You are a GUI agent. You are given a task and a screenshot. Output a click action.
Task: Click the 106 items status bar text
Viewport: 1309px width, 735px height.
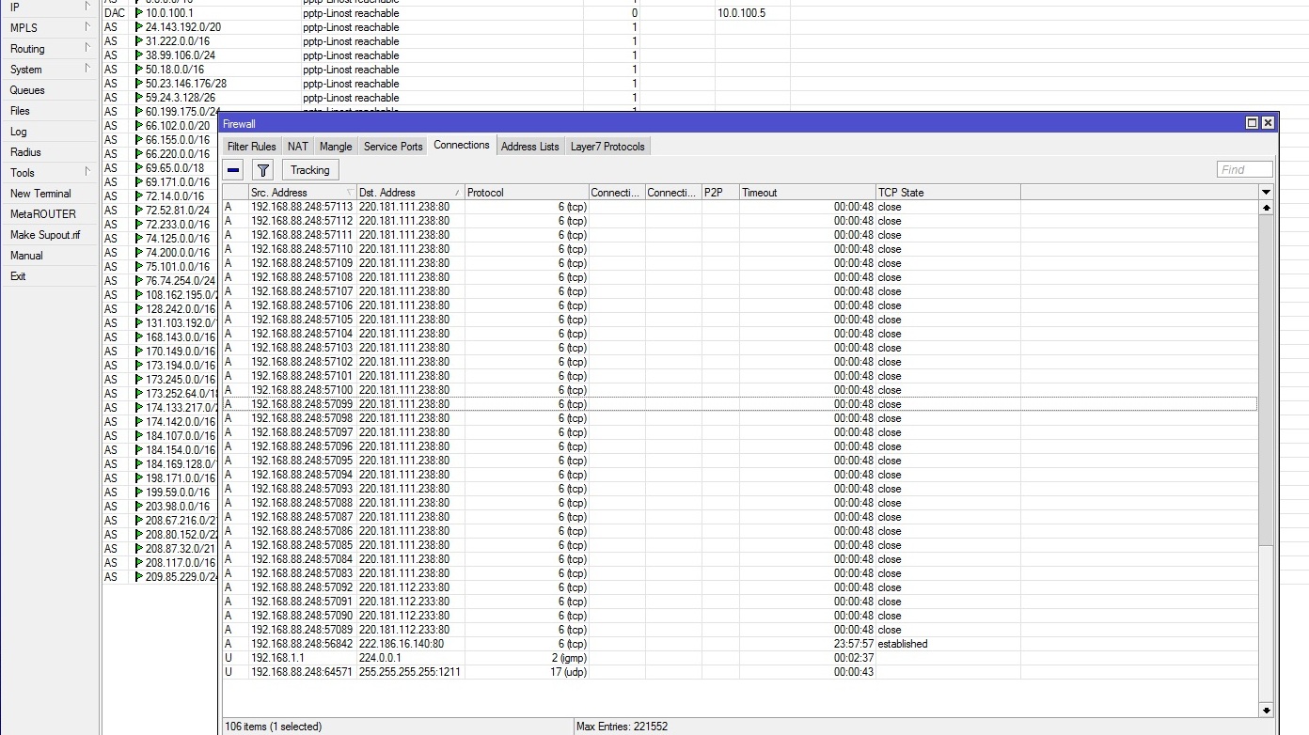[x=273, y=727]
